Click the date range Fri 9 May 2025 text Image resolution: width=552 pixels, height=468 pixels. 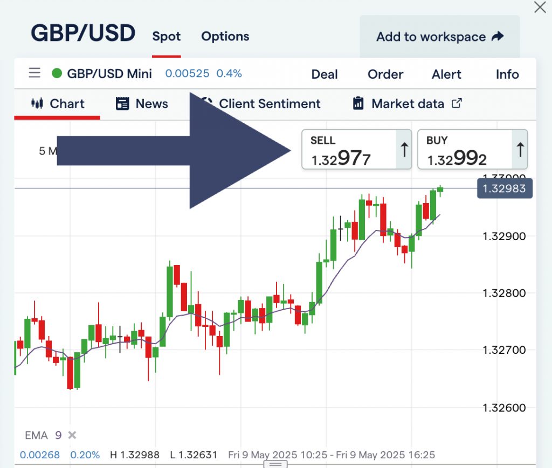pos(332,455)
